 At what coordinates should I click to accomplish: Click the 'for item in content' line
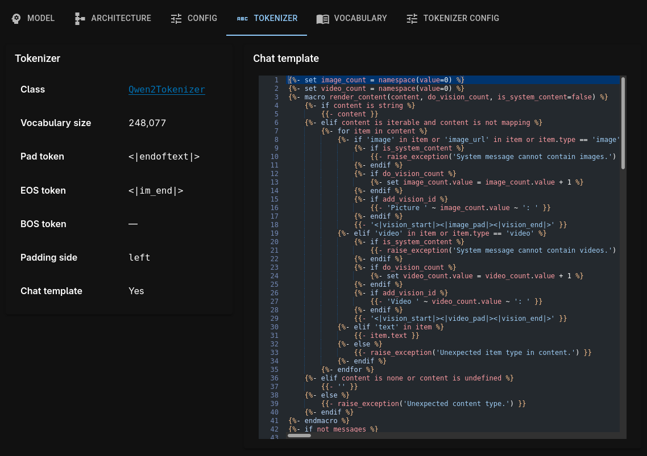374,131
